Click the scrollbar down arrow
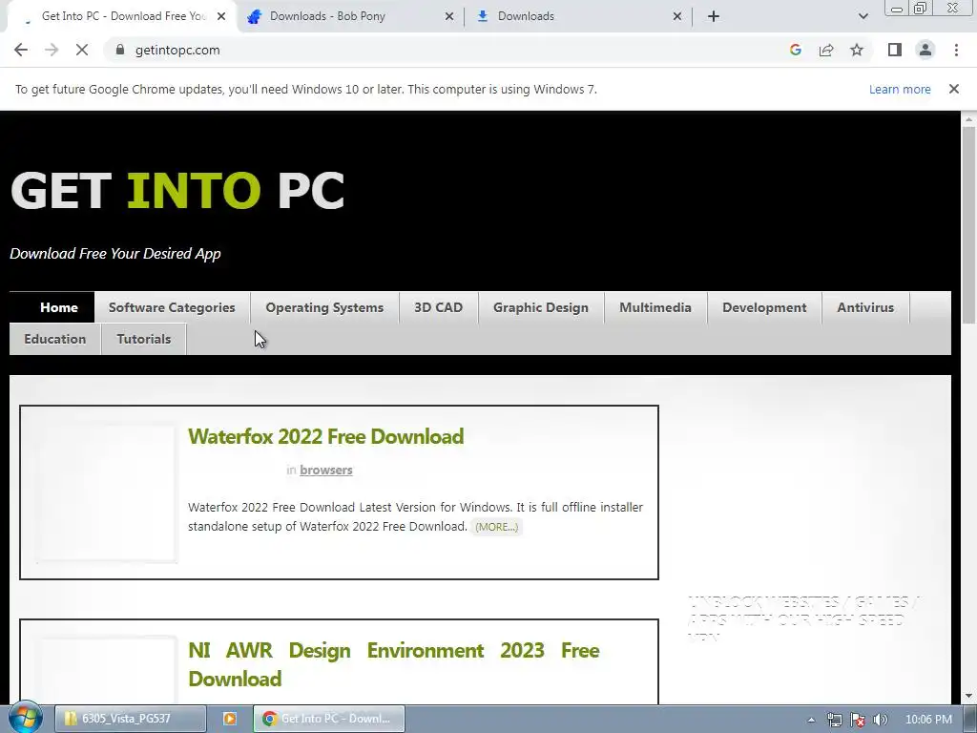Viewport: 977px width, 733px height. [968, 696]
